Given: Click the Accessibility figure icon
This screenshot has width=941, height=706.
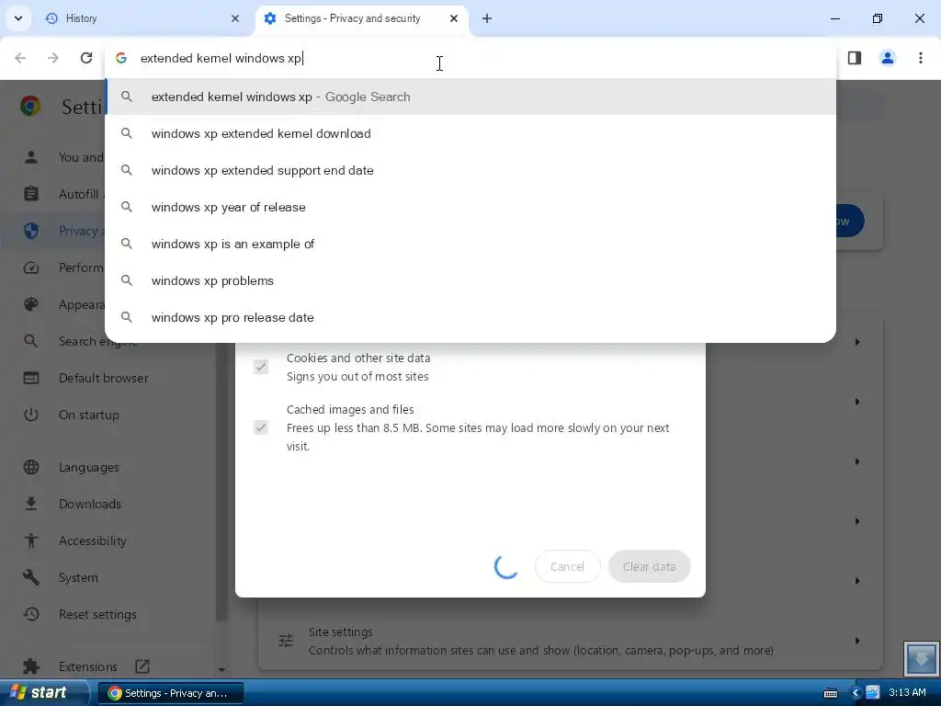Looking at the screenshot, I should (31, 541).
